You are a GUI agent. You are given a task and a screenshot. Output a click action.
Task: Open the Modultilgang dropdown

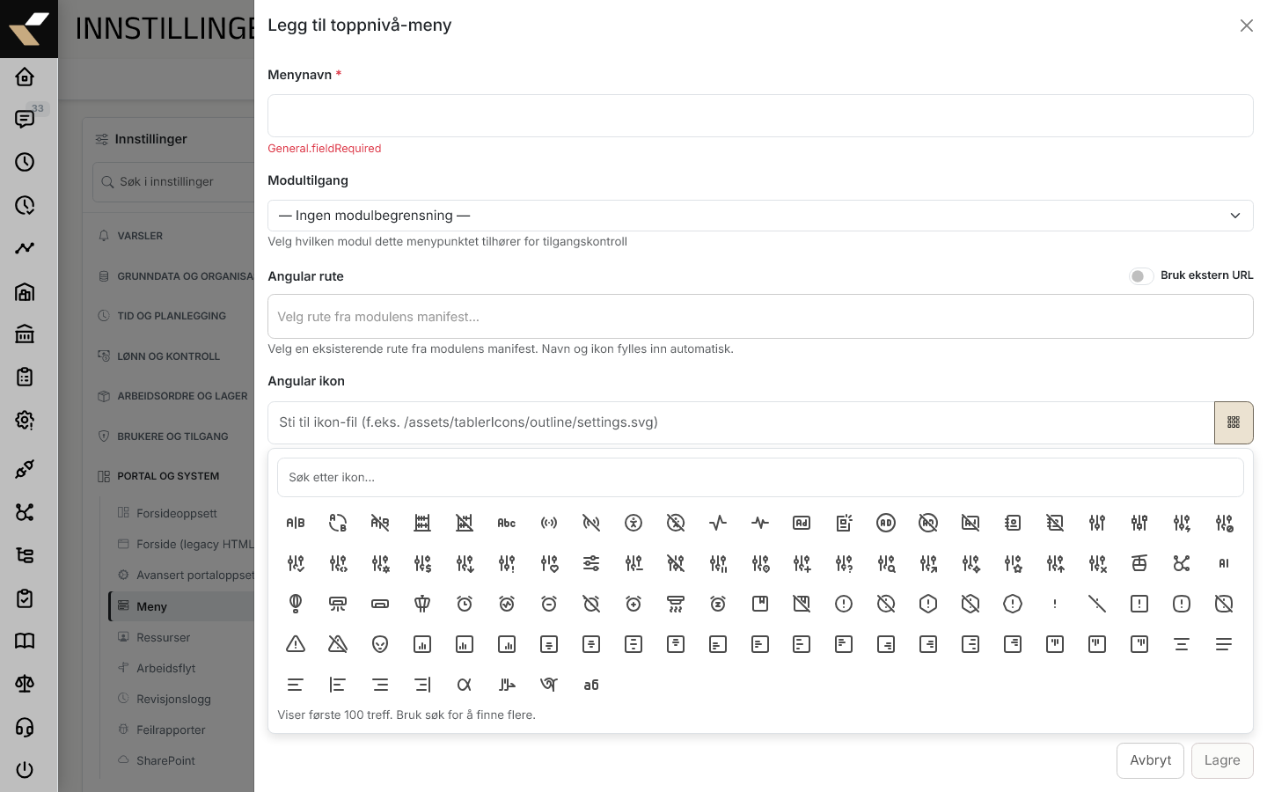(760, 216)
